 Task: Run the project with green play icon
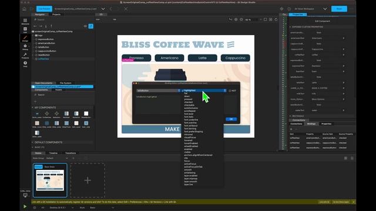[x=25, y=206]
